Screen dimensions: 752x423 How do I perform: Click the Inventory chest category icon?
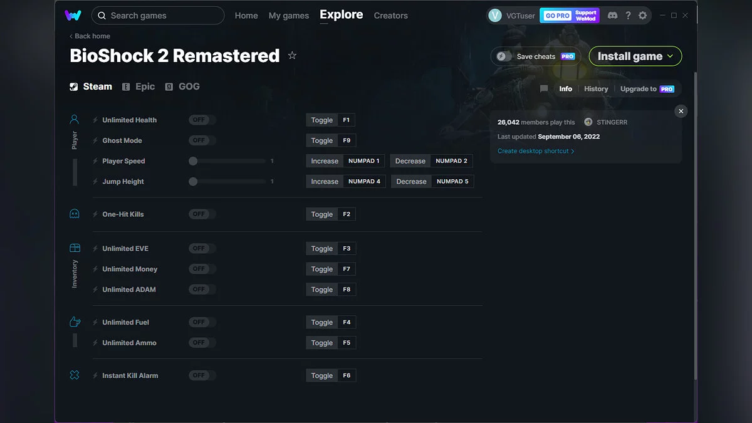click(x=75, y=248)
